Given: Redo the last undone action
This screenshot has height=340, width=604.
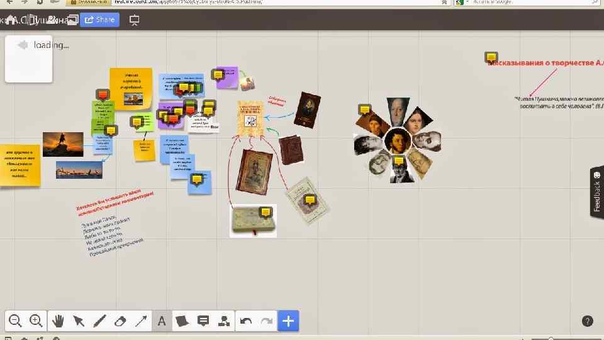Looking at the screenshot, I should (x=267, y=320).
